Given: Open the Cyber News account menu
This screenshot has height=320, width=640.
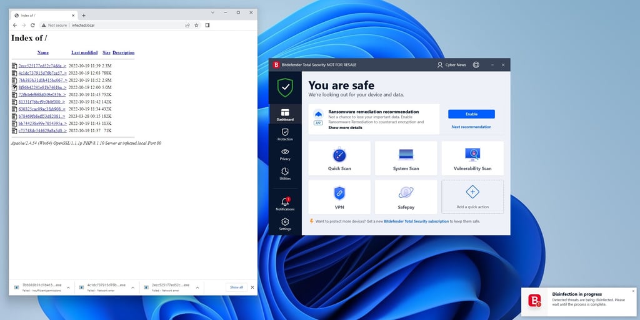Looking at the screenshot, I should tap(451, 65).
